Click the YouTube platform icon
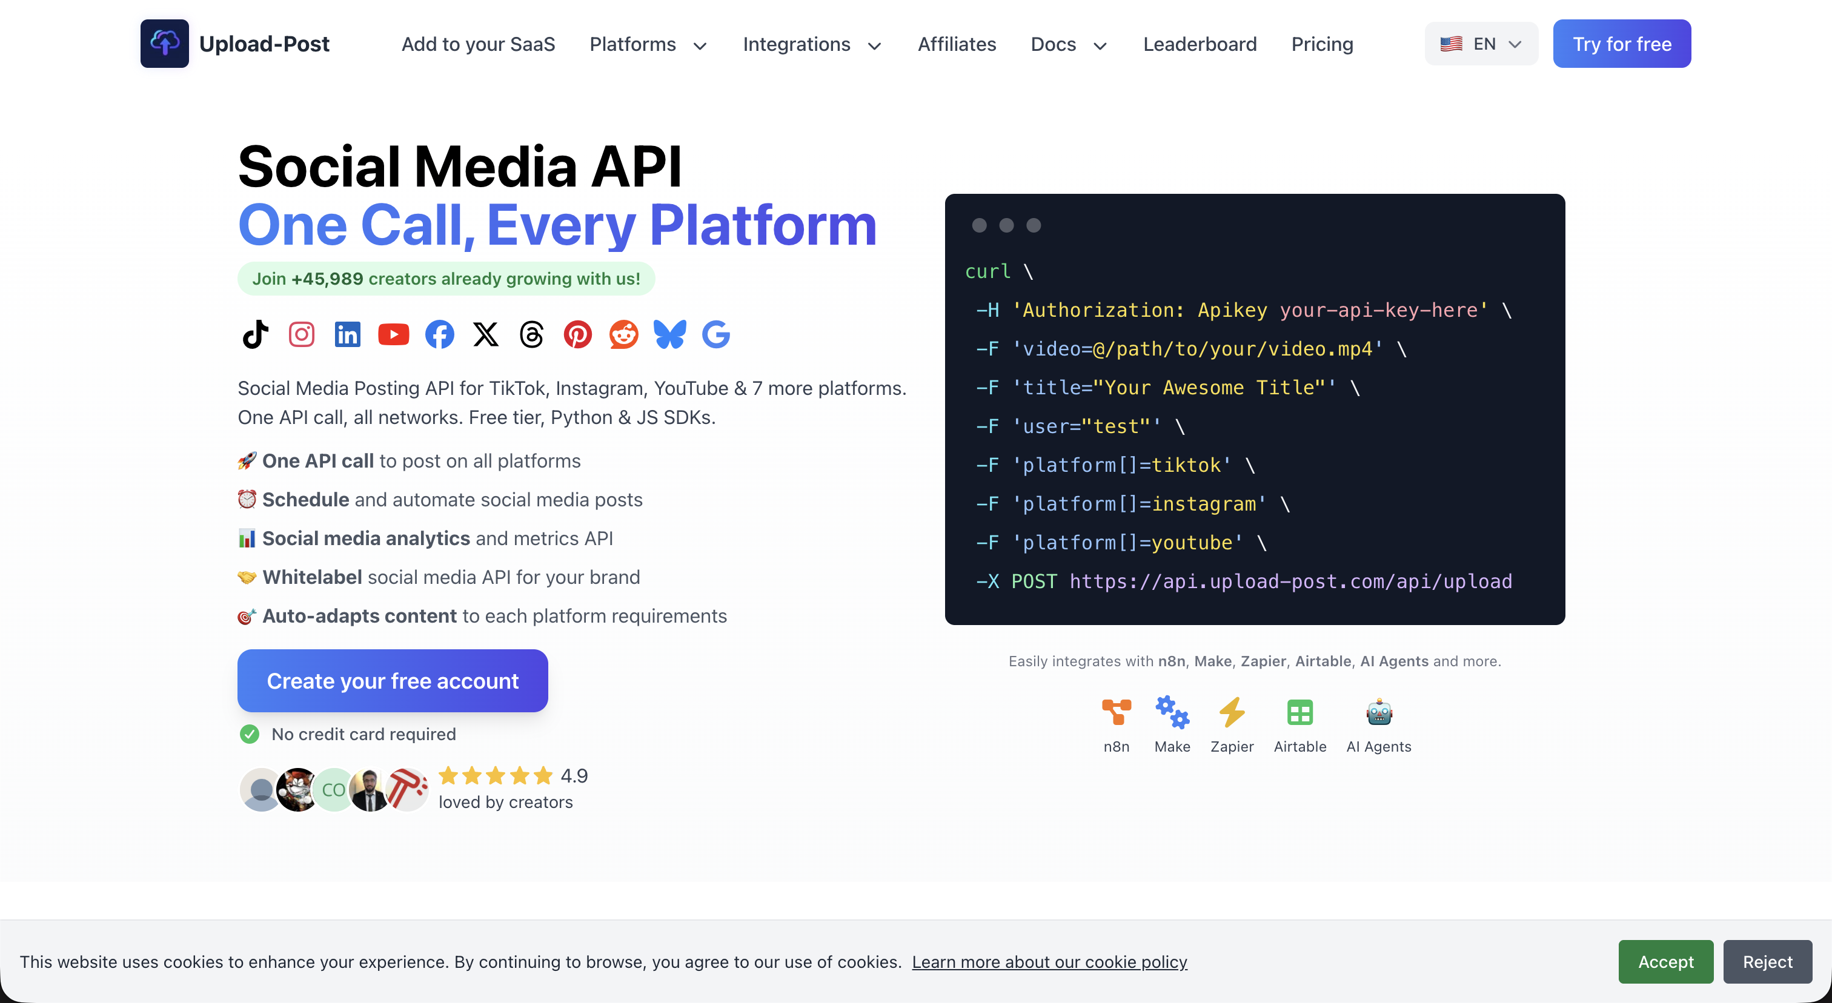Screen dimensions: 1832x1003 coord(393,334)
